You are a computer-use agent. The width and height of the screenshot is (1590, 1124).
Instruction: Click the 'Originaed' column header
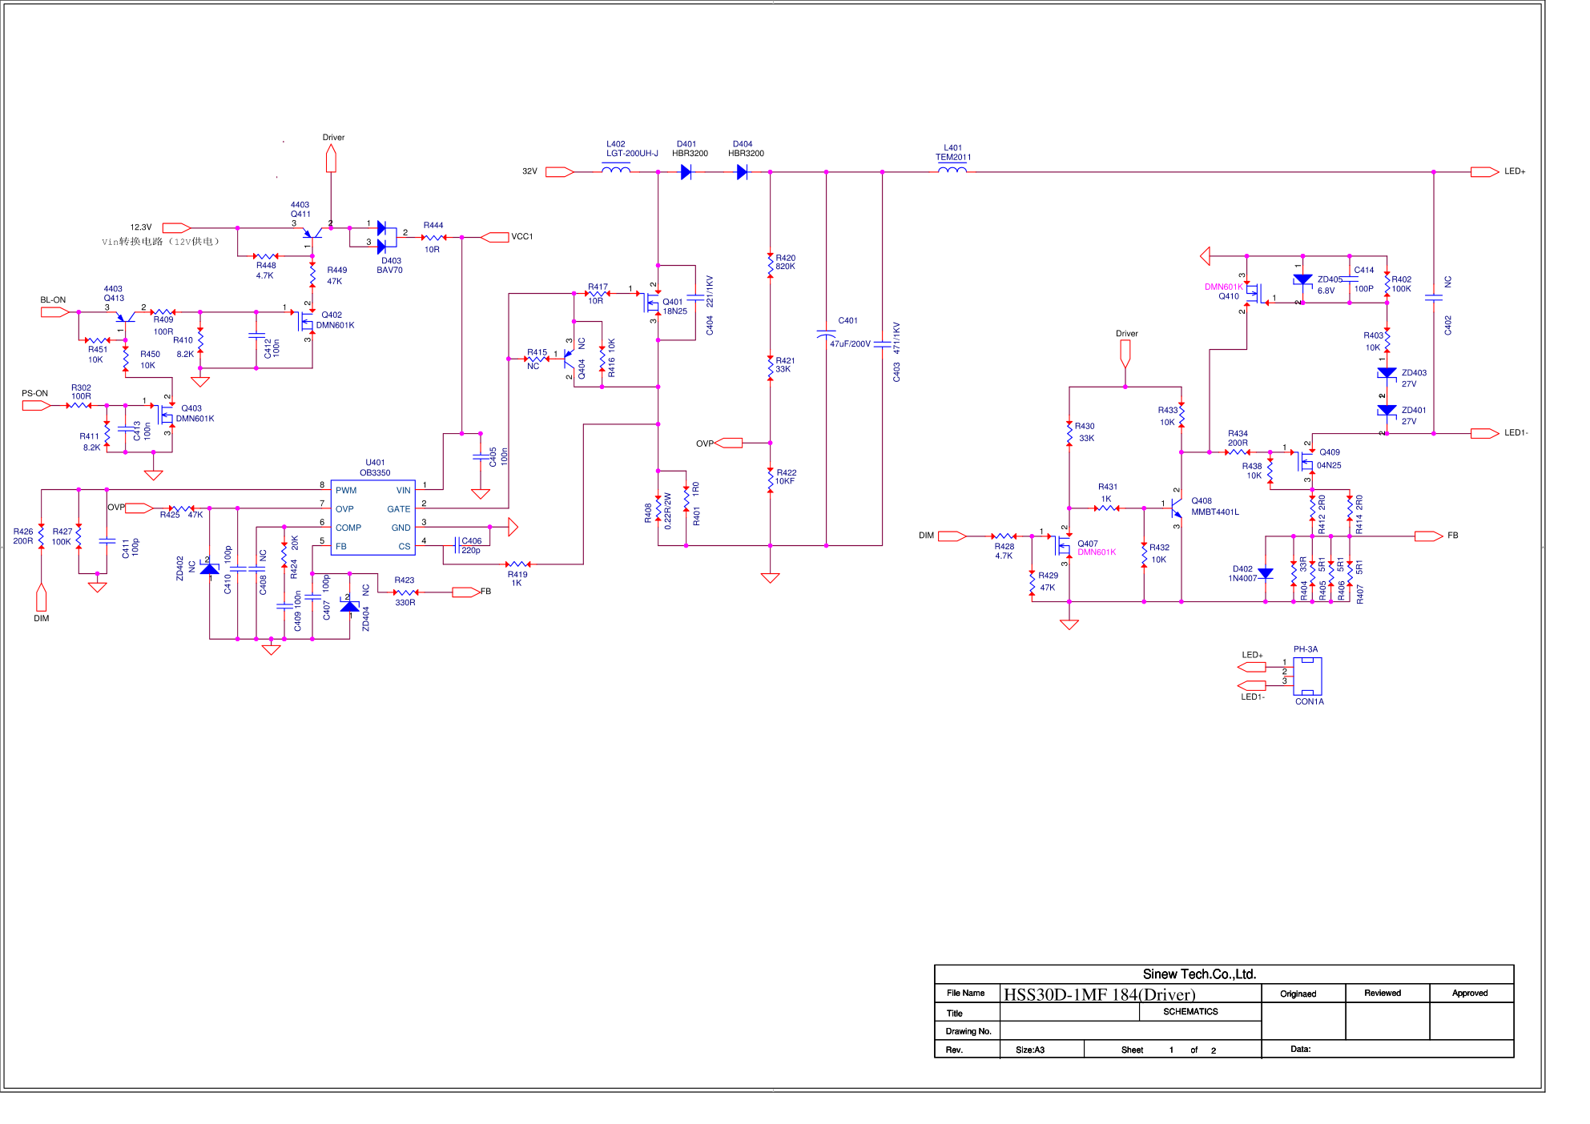point(1298,994)
